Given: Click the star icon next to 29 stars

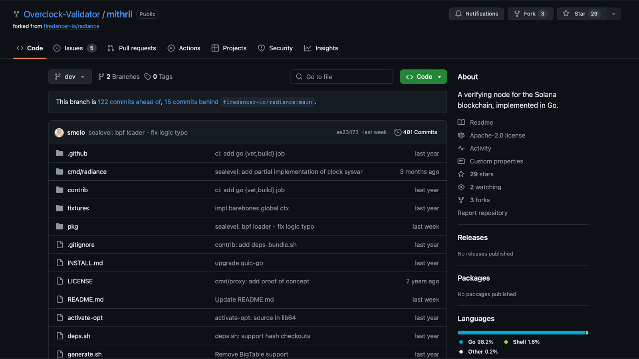Looking at the screenshot, I should tap(461, 174).
